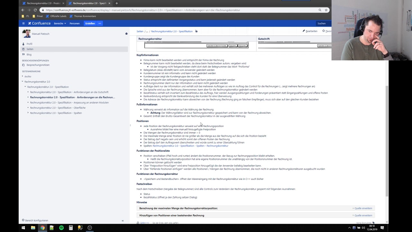Open Anpassung an anderen Modulen page
Viewport: 412px width, 232px height.
tap(69, 102)
